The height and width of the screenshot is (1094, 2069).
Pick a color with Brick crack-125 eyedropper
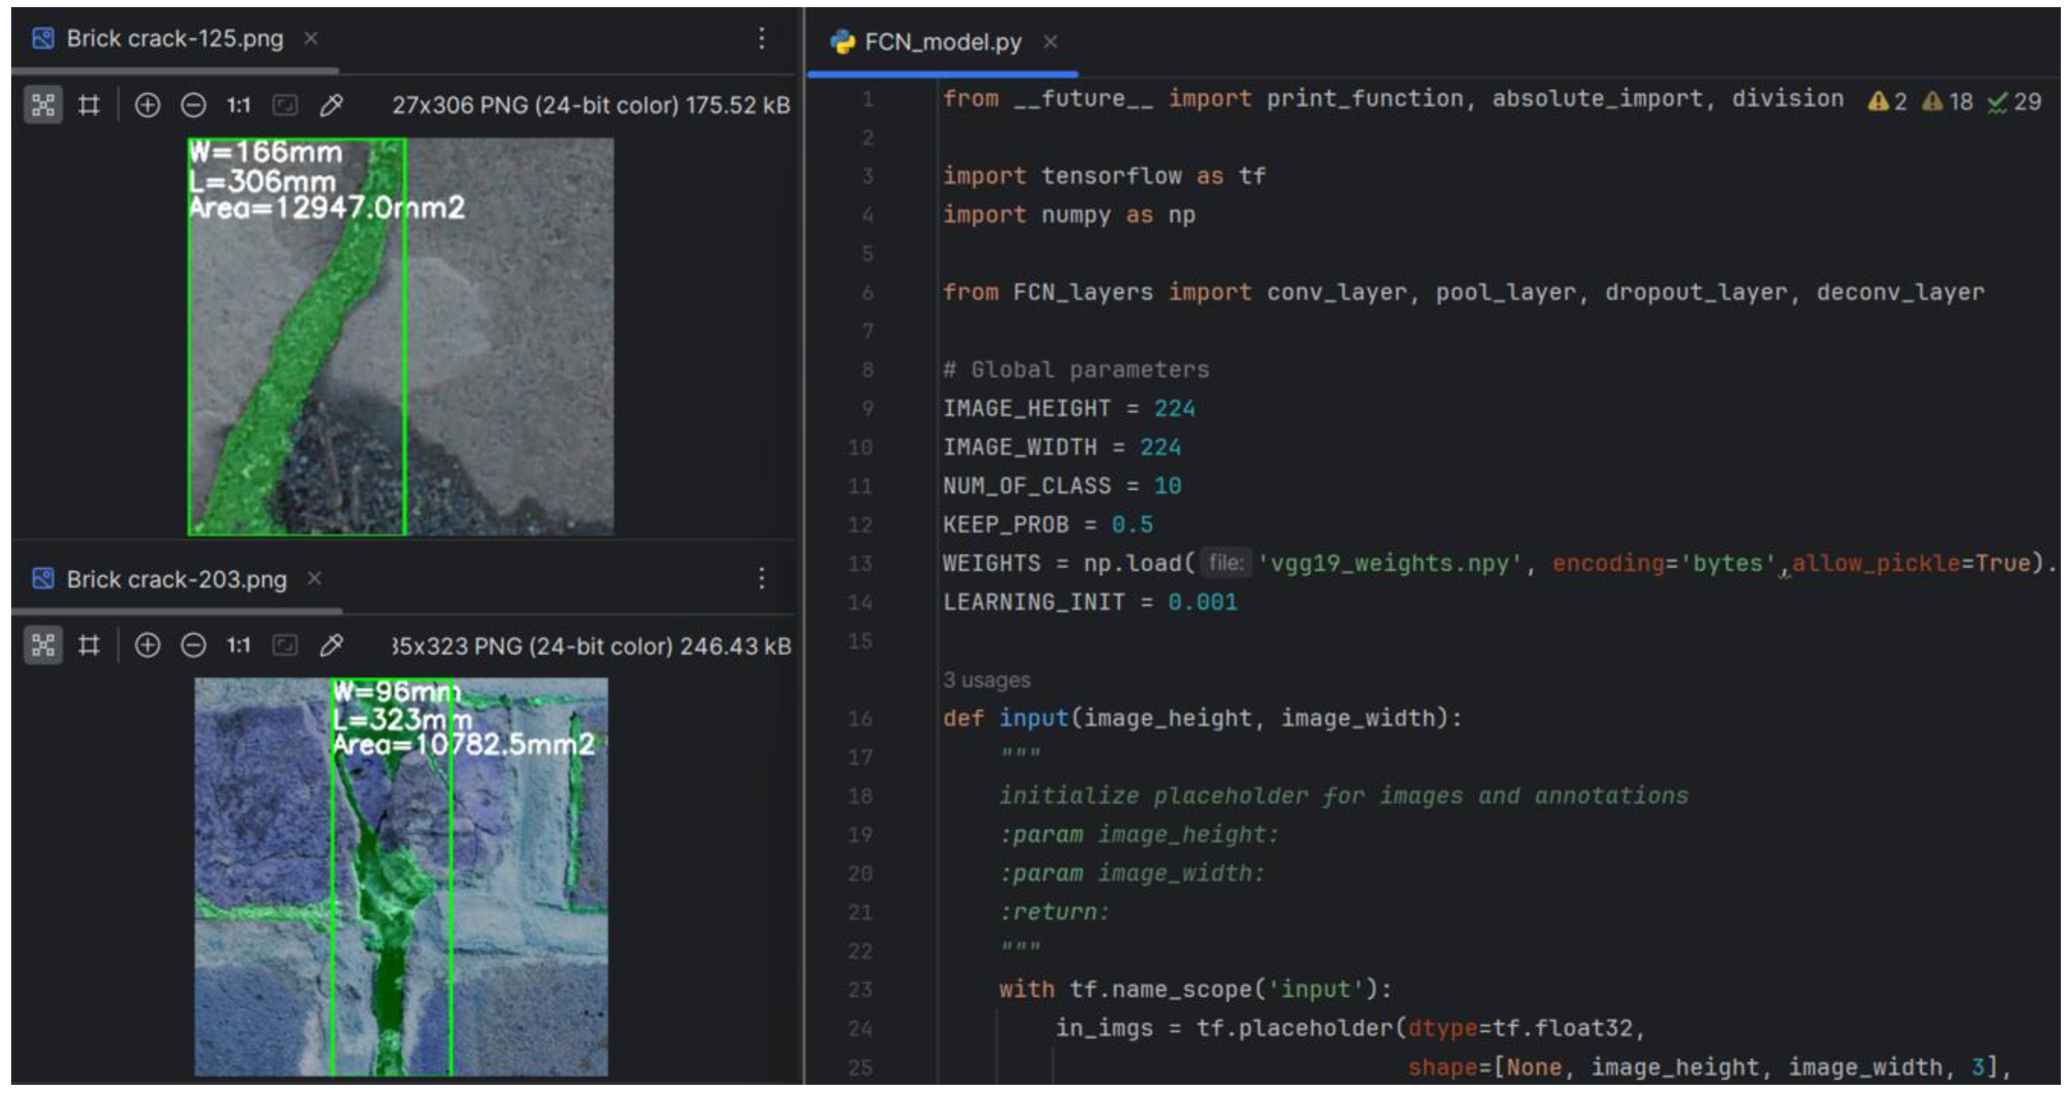[x=331, y=105]
